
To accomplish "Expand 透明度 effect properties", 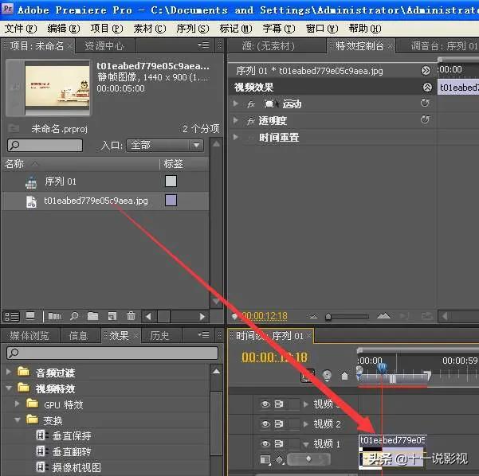I will 236,120.
